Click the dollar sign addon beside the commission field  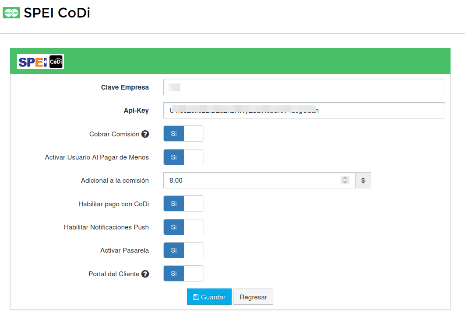pos(363,181)
